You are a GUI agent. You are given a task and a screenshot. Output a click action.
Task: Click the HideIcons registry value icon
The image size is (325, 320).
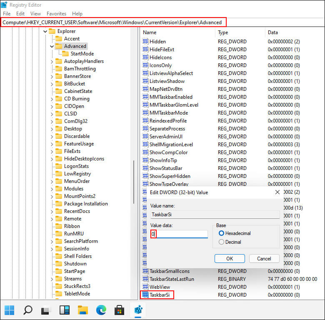point(145,57)
